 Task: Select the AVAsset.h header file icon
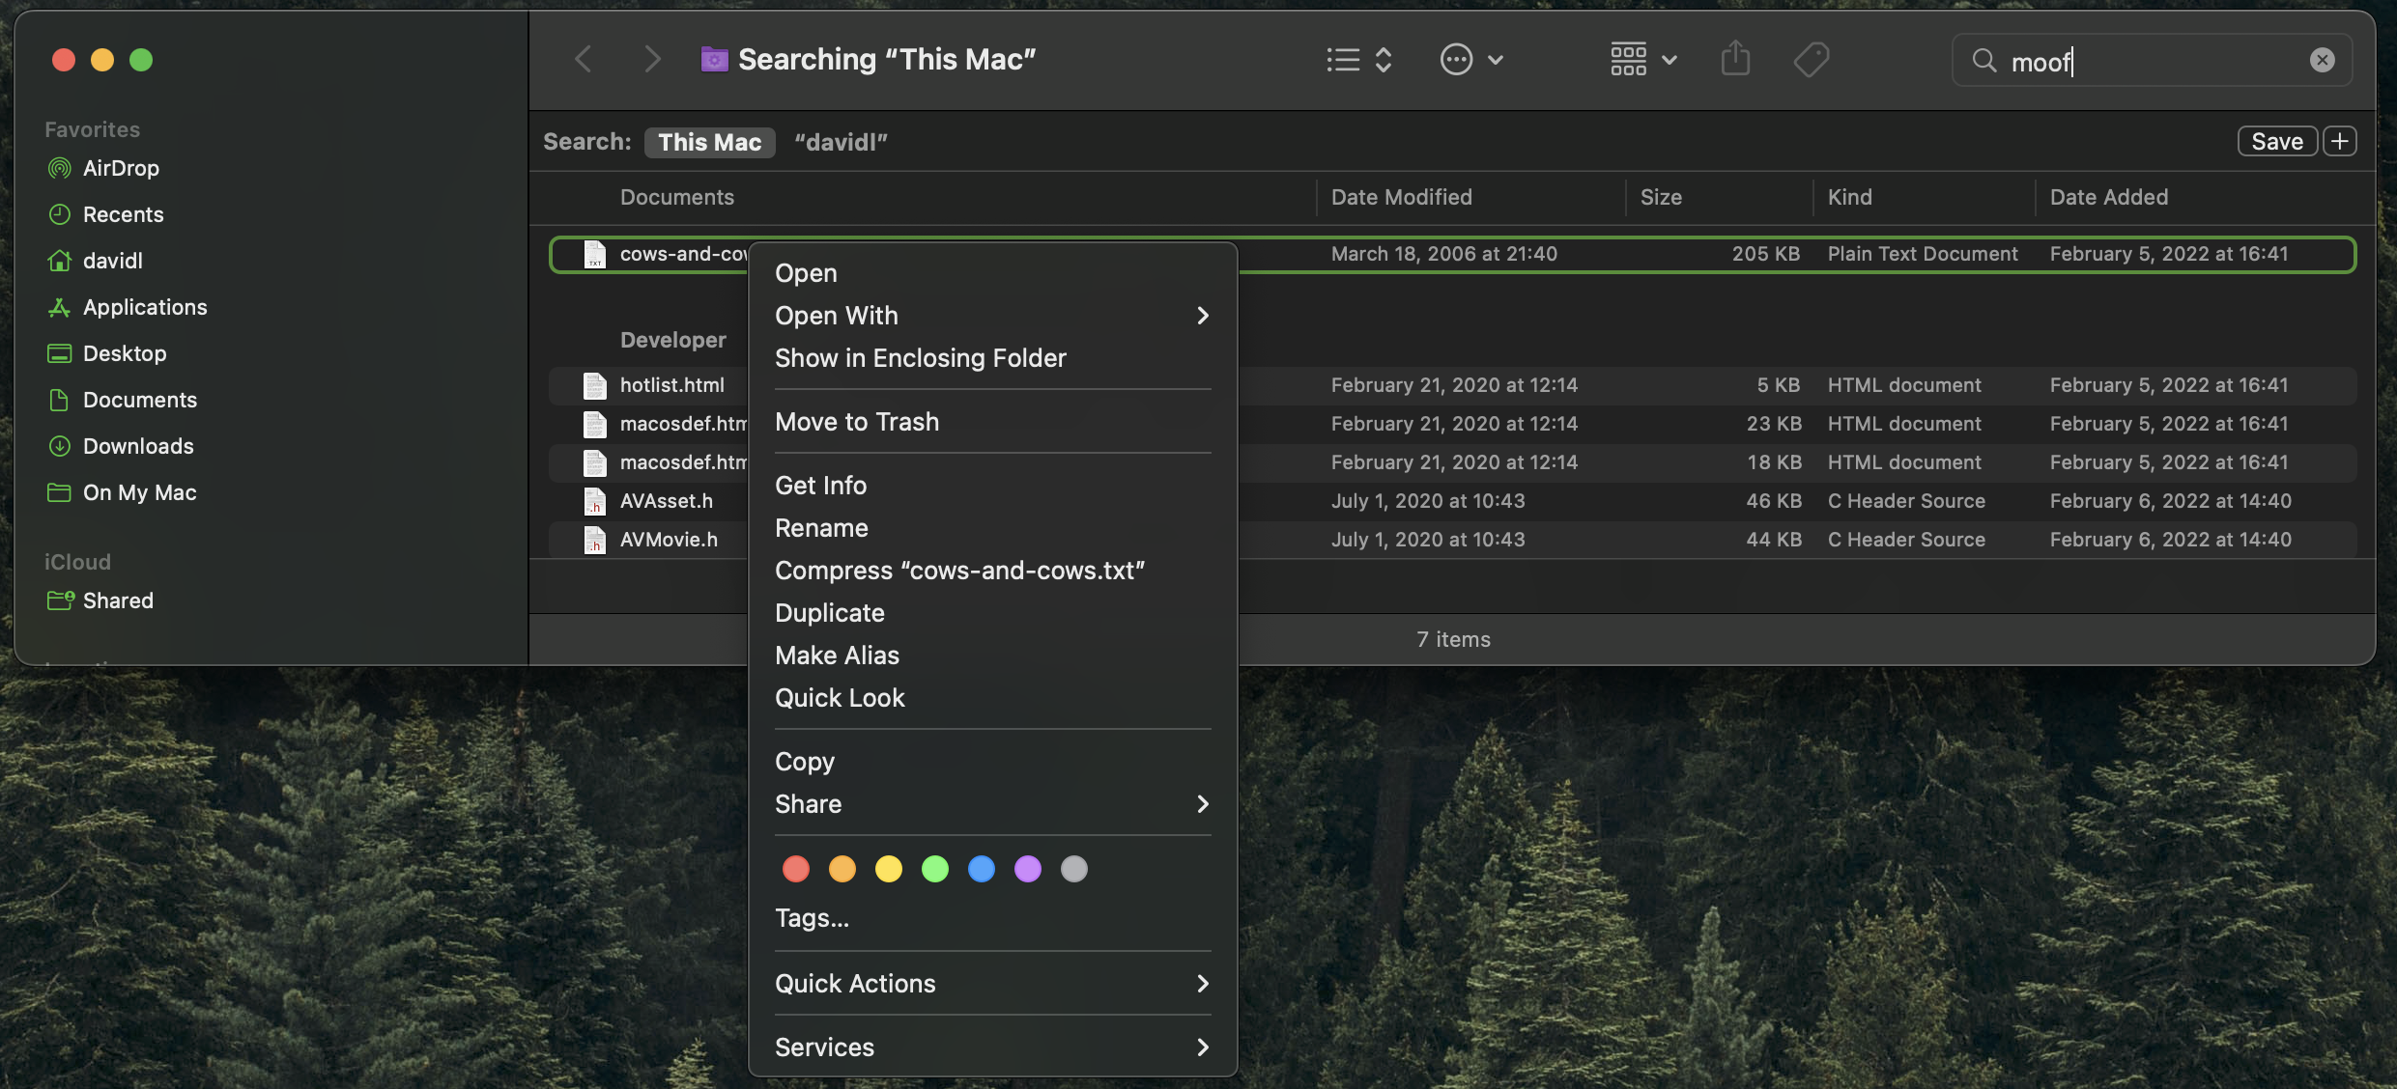pyautogui.click(x=595, y=501)
